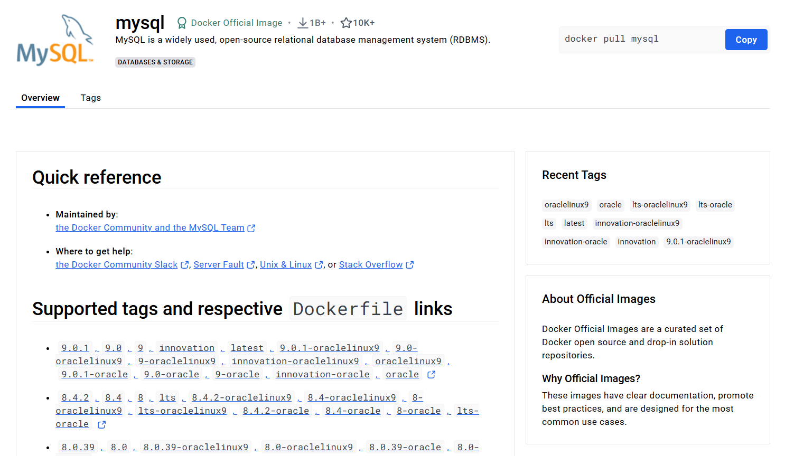
Task: Open the innovation-oracle Dockerfile link
Action: point(323,374)
